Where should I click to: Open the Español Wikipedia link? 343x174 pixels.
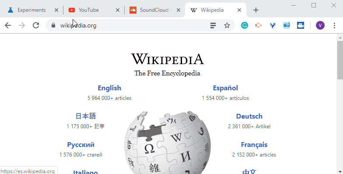[225, 88]
